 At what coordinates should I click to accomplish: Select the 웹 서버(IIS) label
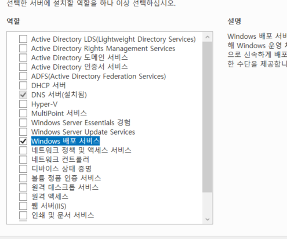49,206
